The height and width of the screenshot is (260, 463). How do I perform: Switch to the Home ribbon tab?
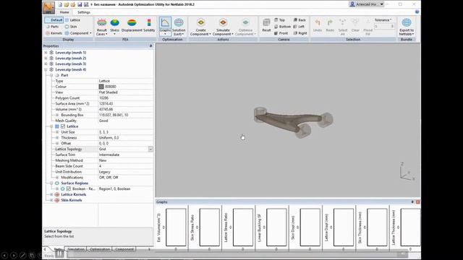pos(64,12)
